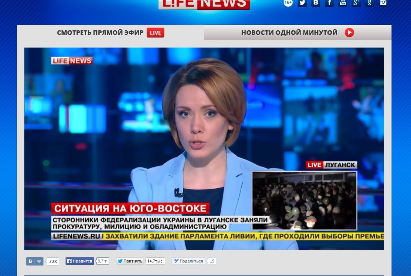This screenshot has width=411, height=276.
Task: Click the 72K VK like counter
Action: (53, 261)
